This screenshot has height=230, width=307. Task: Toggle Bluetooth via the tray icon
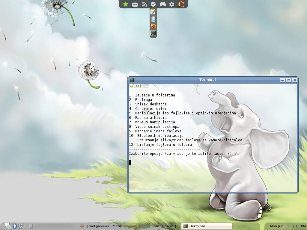(x=14, y=226)
